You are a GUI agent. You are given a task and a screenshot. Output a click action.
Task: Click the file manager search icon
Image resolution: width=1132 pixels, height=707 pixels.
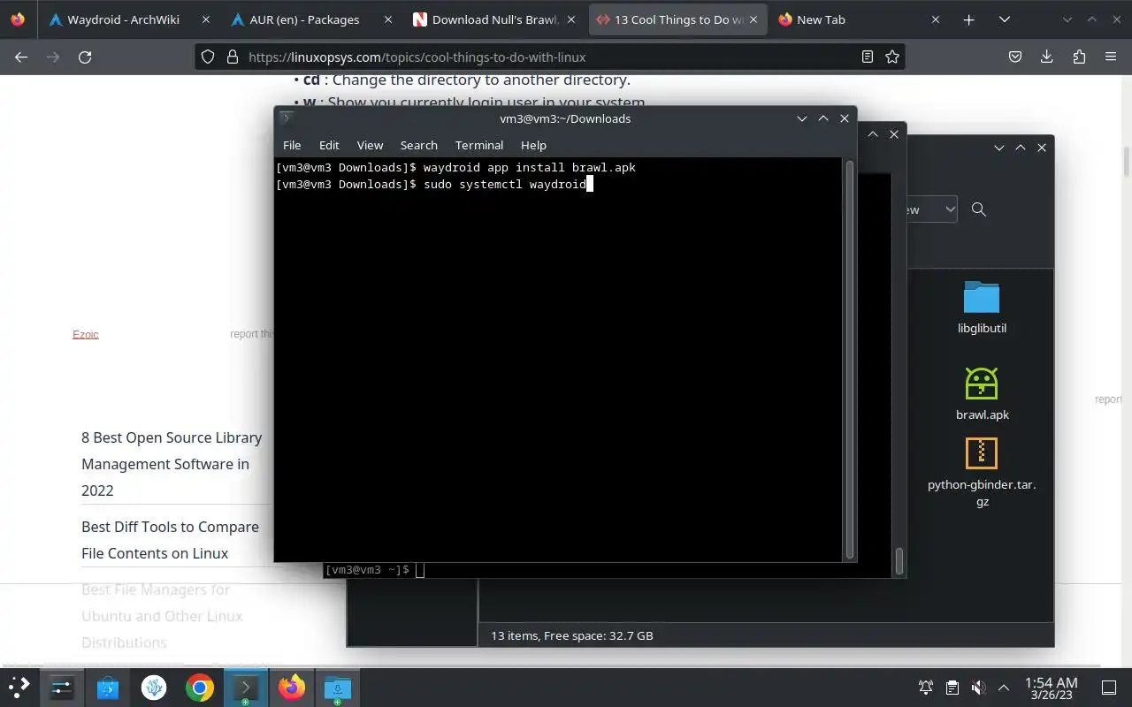(979, 209)
